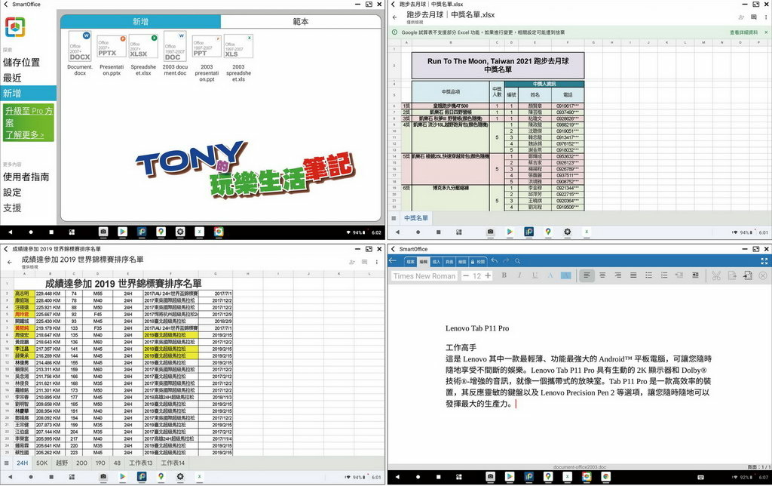Open Spreadsheet.xlsx template icon
Viewport: 772px width, 486px height.
(x=143, y=46)
